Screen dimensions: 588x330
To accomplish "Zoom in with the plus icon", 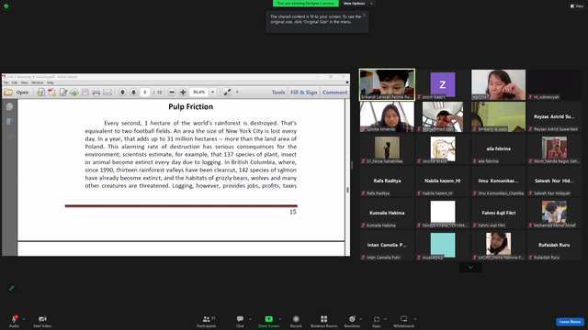I will tap(183, 92).
